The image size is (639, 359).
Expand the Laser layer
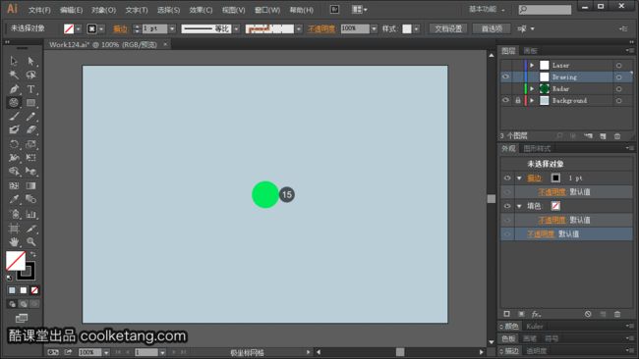pos(532,65)
